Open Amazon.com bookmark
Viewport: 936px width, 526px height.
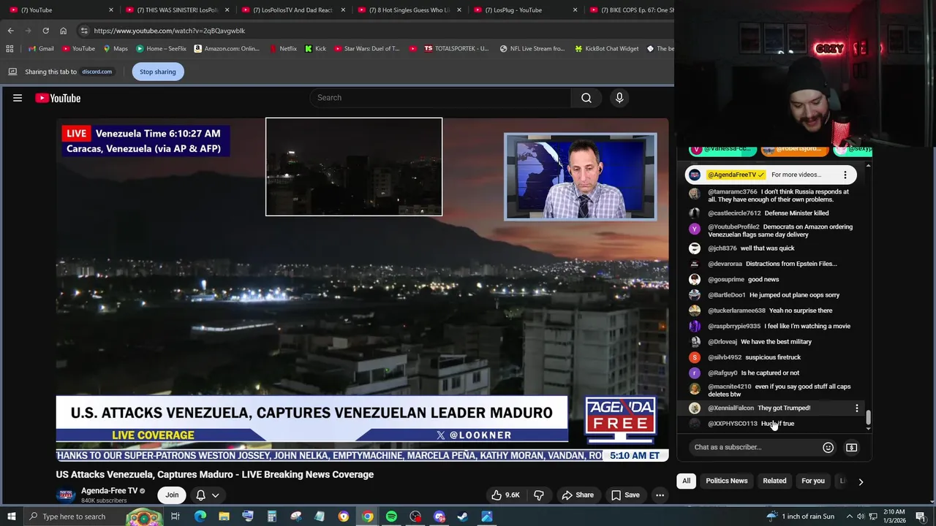pos(227,49)
